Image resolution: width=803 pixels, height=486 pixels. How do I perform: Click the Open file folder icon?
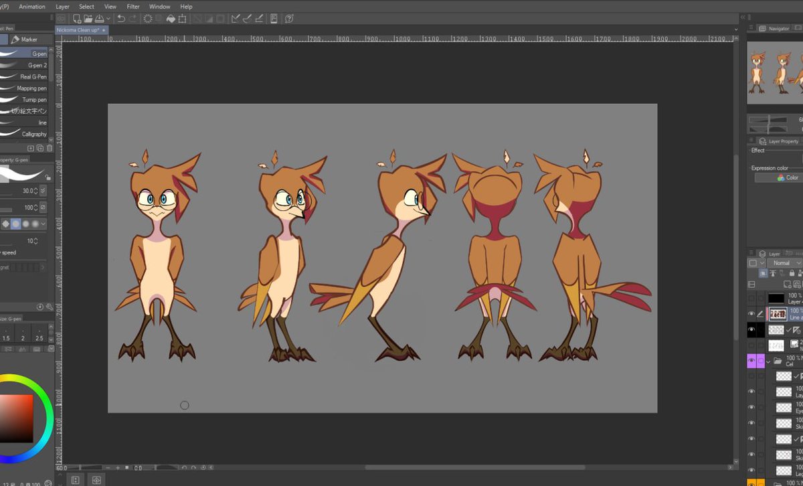pyautogui.click(x=88, y=19)
